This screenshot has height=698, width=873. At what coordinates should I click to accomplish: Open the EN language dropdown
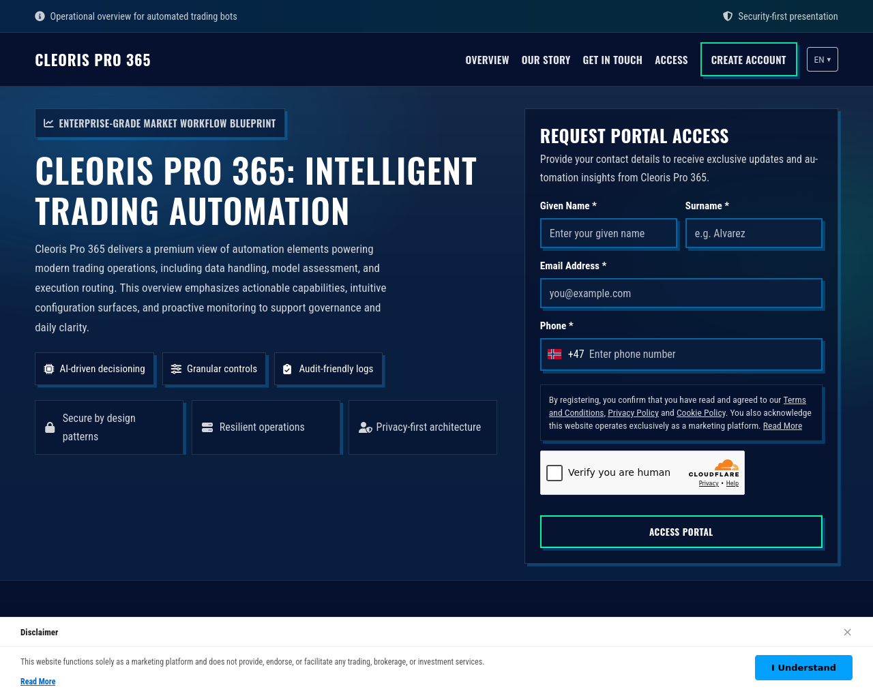point(823,59)
